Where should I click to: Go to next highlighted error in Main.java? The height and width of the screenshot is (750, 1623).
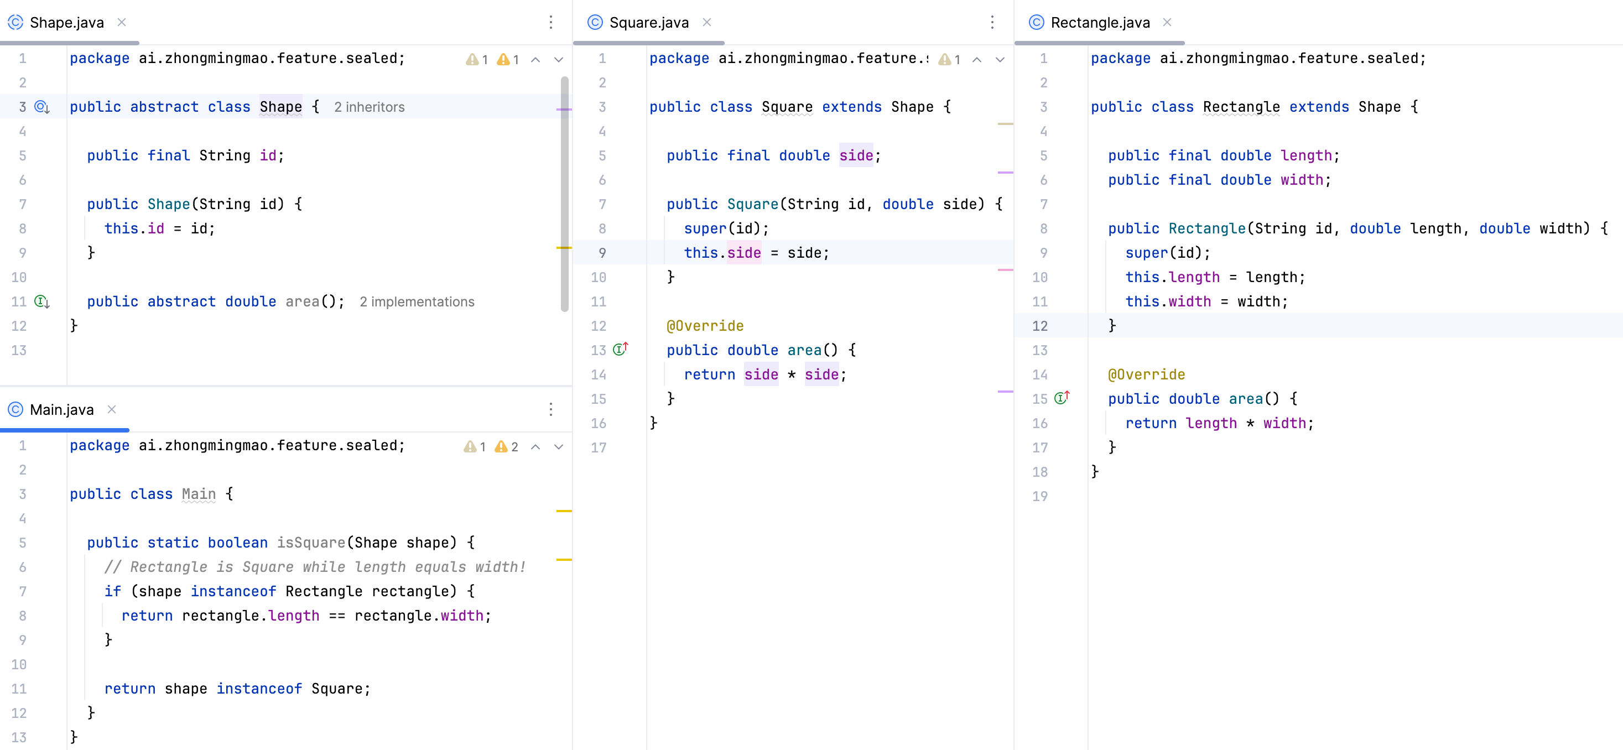click(558, 447)
